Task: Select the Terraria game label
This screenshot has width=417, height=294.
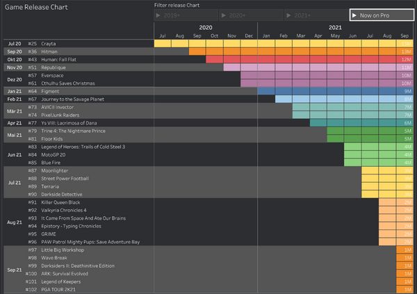Action: 50,186
